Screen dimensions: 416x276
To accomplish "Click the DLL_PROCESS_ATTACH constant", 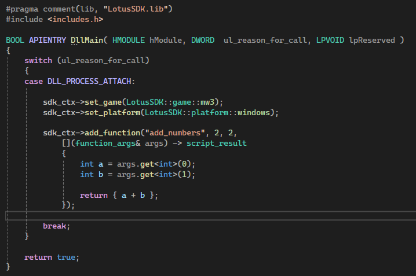I will [89, 82].
